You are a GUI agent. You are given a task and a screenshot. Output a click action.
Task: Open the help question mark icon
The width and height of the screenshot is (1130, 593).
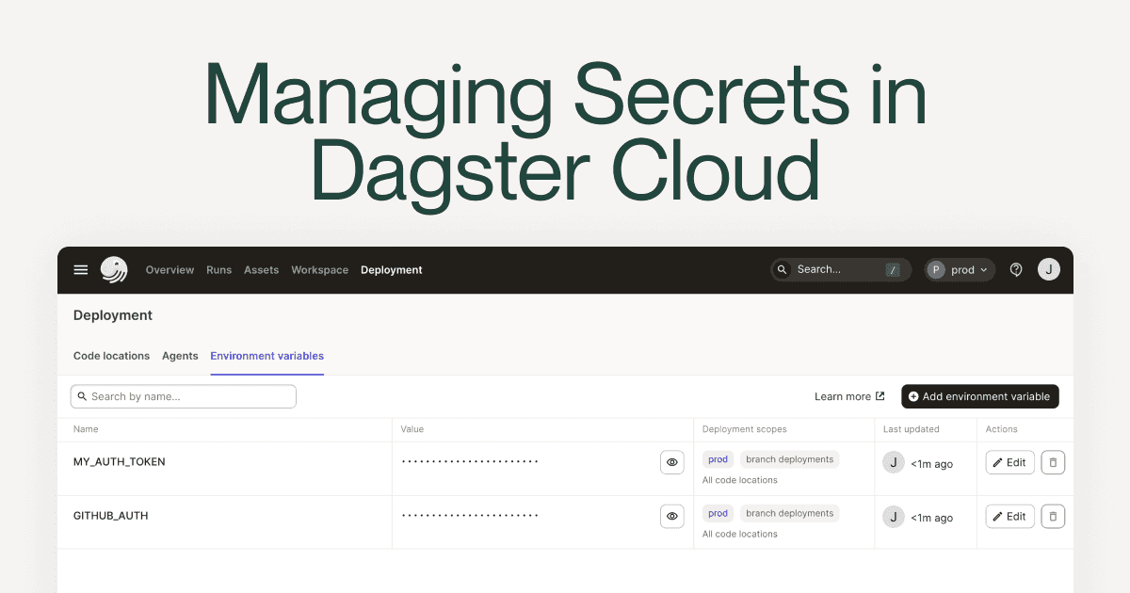pyautogui.click(x=1016, y=270)
